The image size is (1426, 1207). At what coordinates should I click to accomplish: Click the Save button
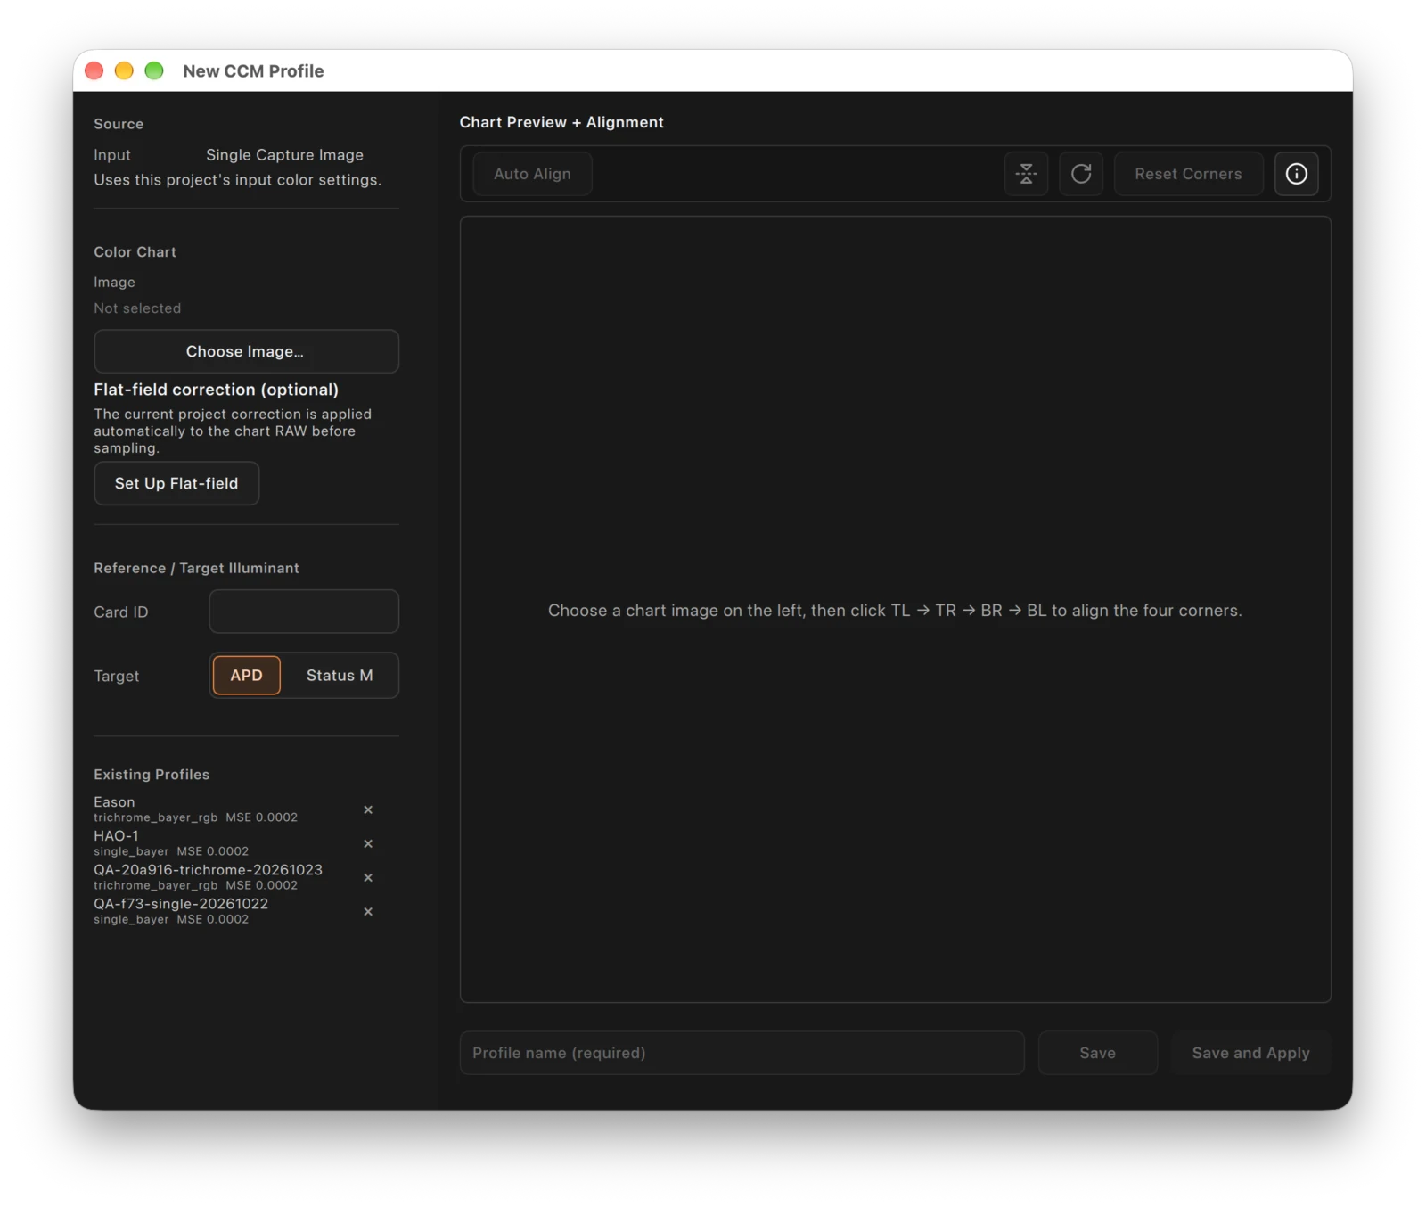click(x=1097, y=1053)
